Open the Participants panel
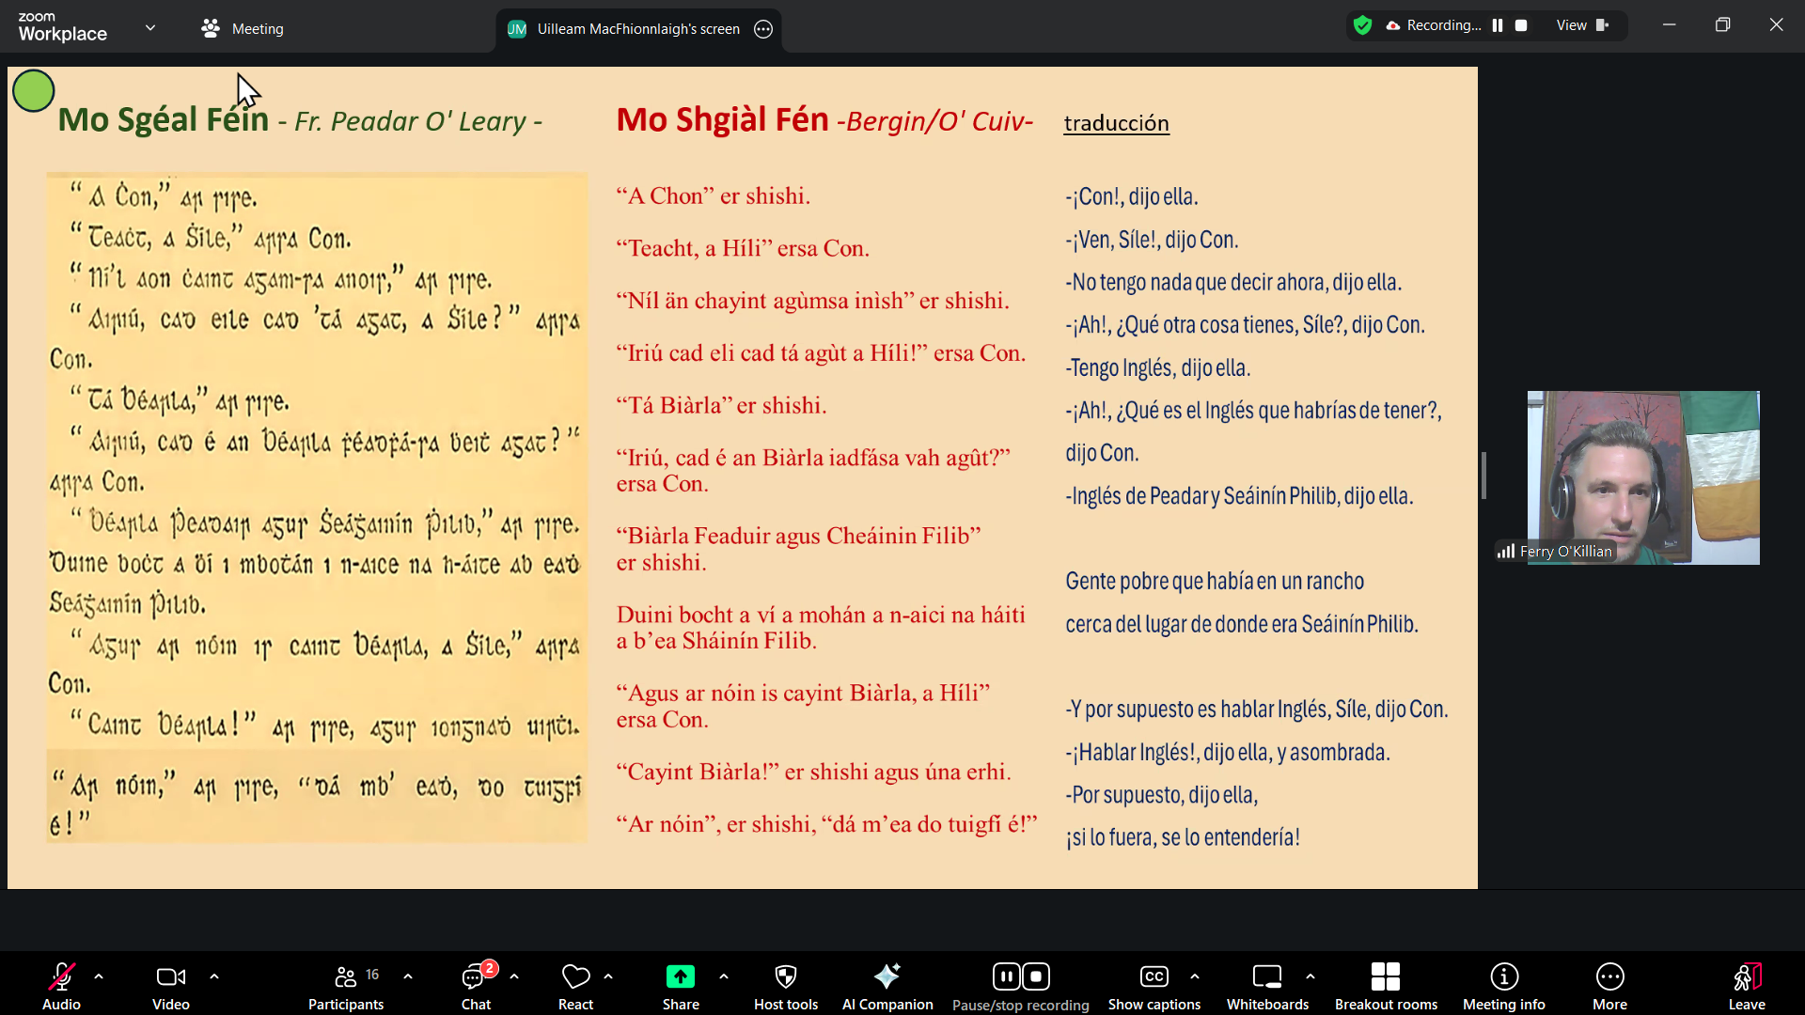1805x1015 pixels. tap(346, 978)
